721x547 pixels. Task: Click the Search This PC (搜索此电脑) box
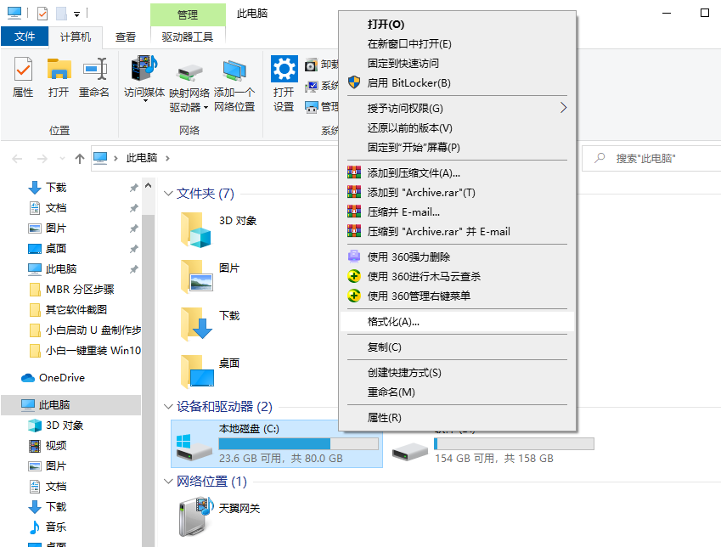pos(650,158)
